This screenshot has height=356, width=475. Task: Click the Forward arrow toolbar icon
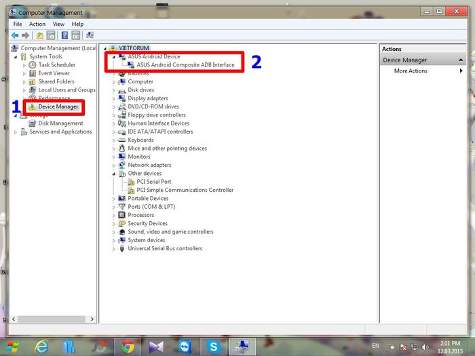click(26, 35)
